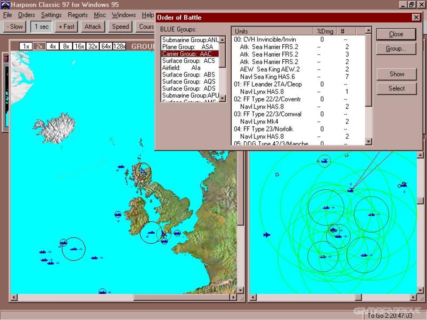Click the BLUE Groups list scroll down arrow
Screen dimensions: 427x320
pyautogui.click(x=223, y=98)
